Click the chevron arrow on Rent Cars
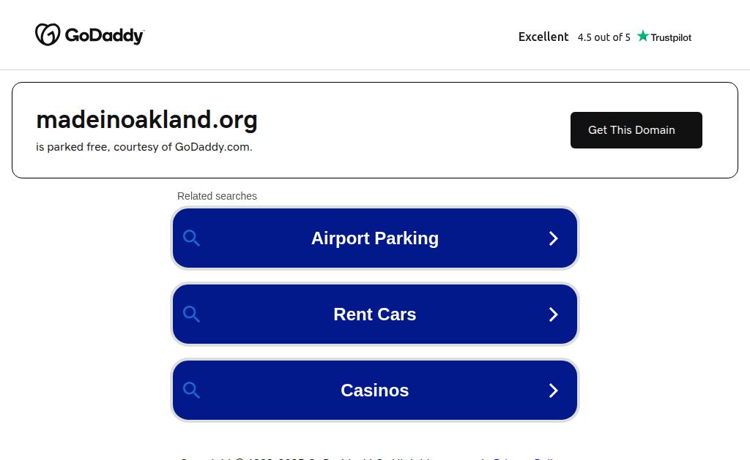Screen dimensions: 750x460 pyautogui.click(x=554, y=314)
